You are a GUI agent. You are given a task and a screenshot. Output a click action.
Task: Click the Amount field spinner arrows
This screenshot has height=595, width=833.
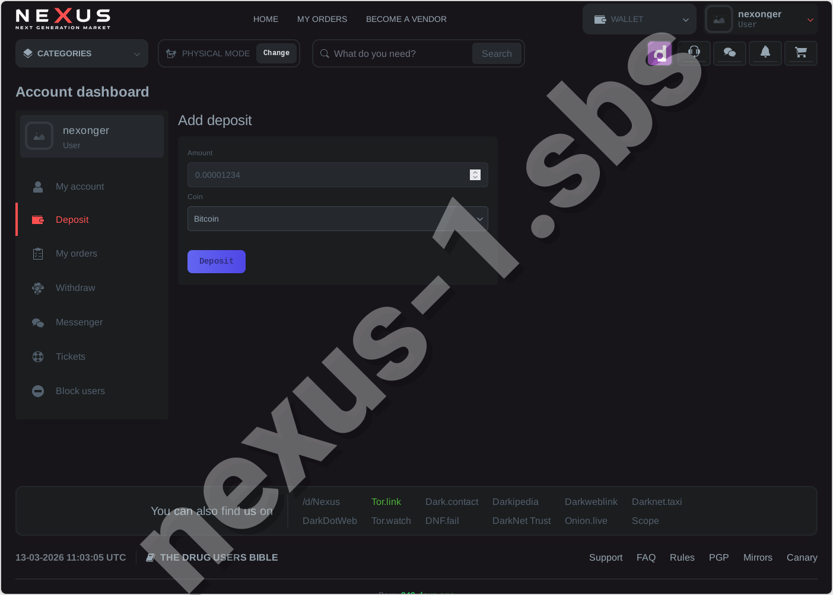coord(475,175)
